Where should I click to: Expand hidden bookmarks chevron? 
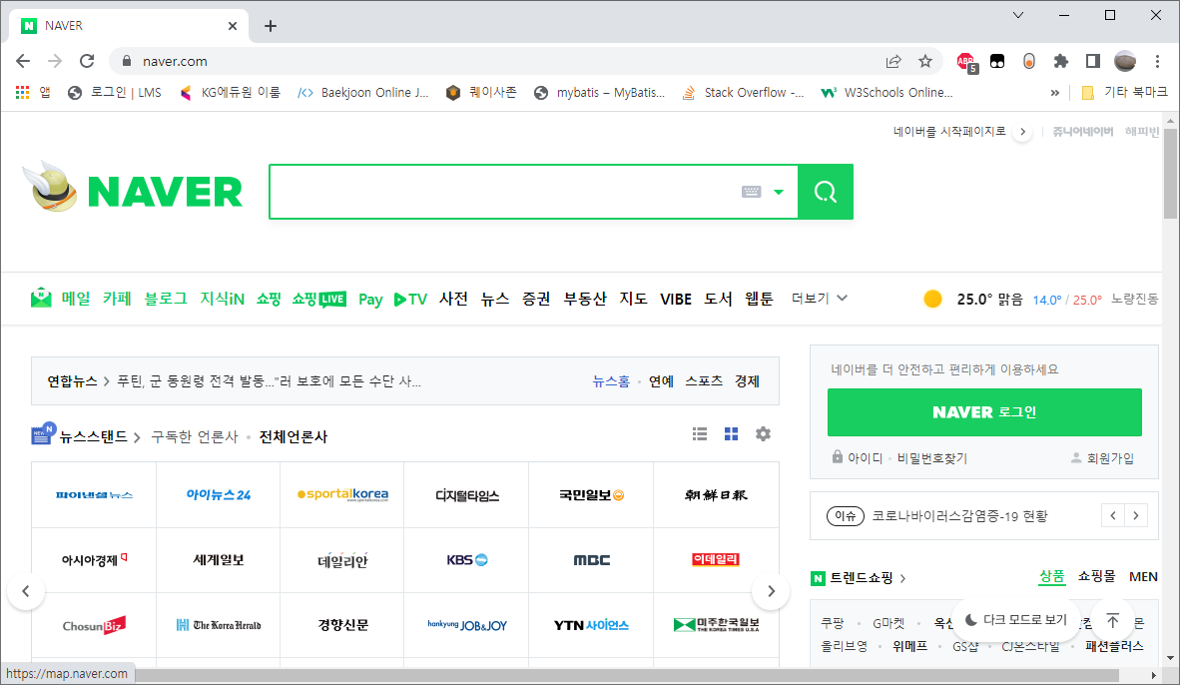(x=1055, y=93)
